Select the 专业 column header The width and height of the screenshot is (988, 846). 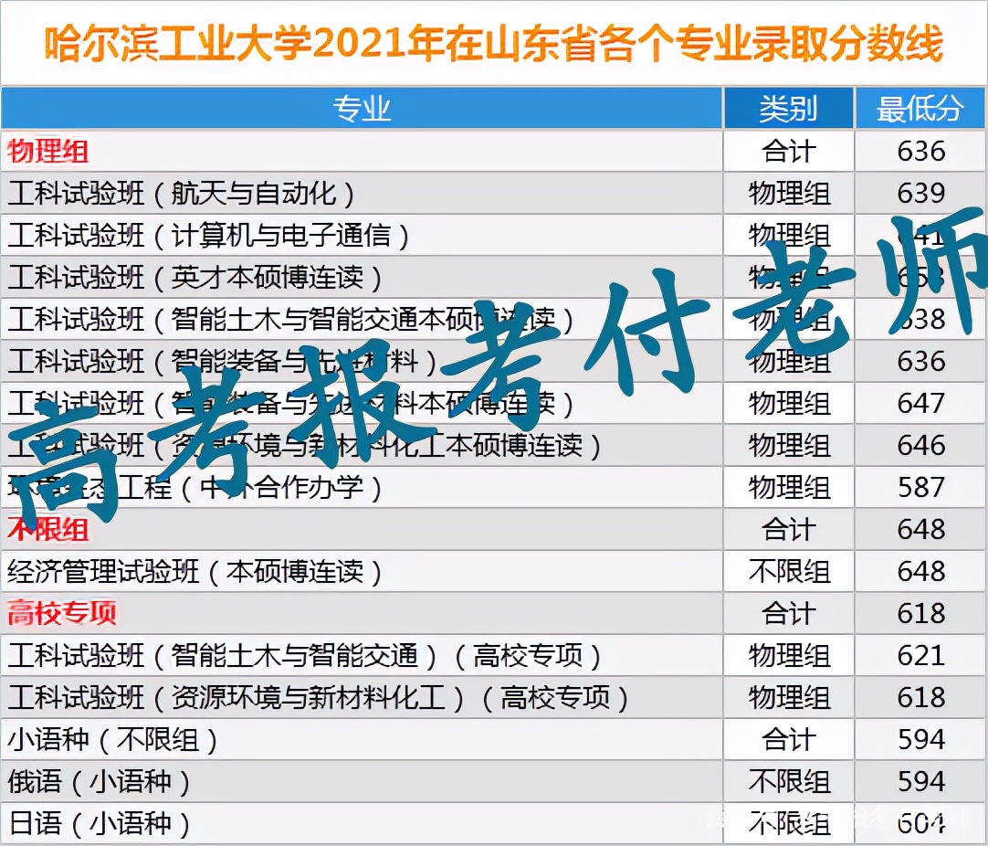(363, 109)
